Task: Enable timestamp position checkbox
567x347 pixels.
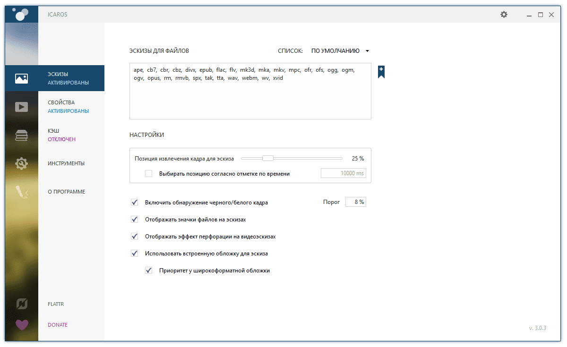Action: pyautogui.click(x=149, y=174)
